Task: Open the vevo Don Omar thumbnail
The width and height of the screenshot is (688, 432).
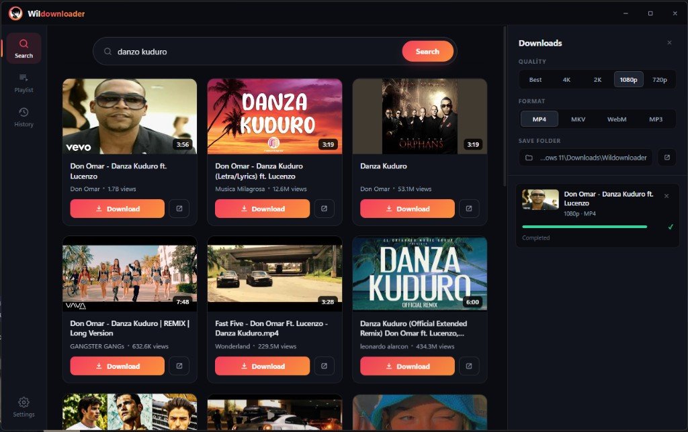Action: coord(130,116)
